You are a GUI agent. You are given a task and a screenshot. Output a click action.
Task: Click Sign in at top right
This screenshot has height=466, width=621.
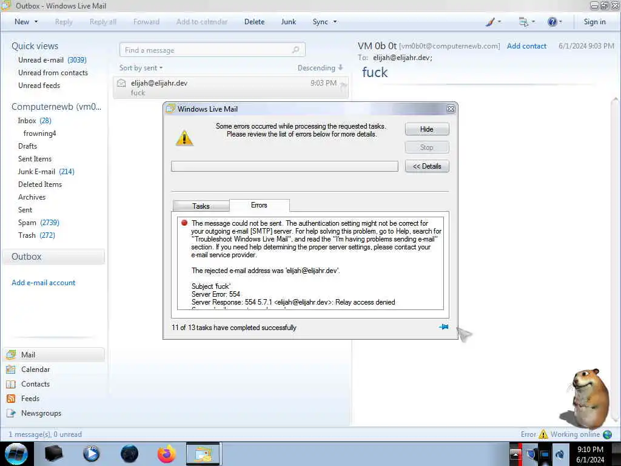594,22
